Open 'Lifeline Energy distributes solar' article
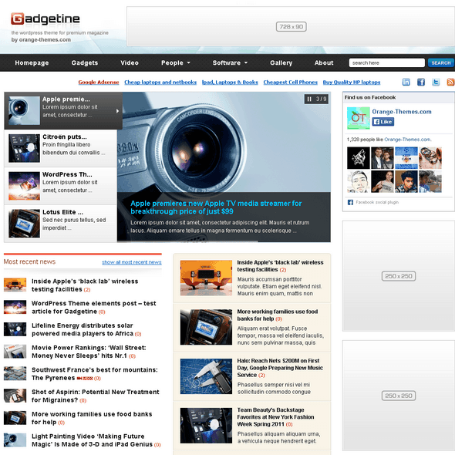This screenshot has height=455, width=455. coord(83,329)
